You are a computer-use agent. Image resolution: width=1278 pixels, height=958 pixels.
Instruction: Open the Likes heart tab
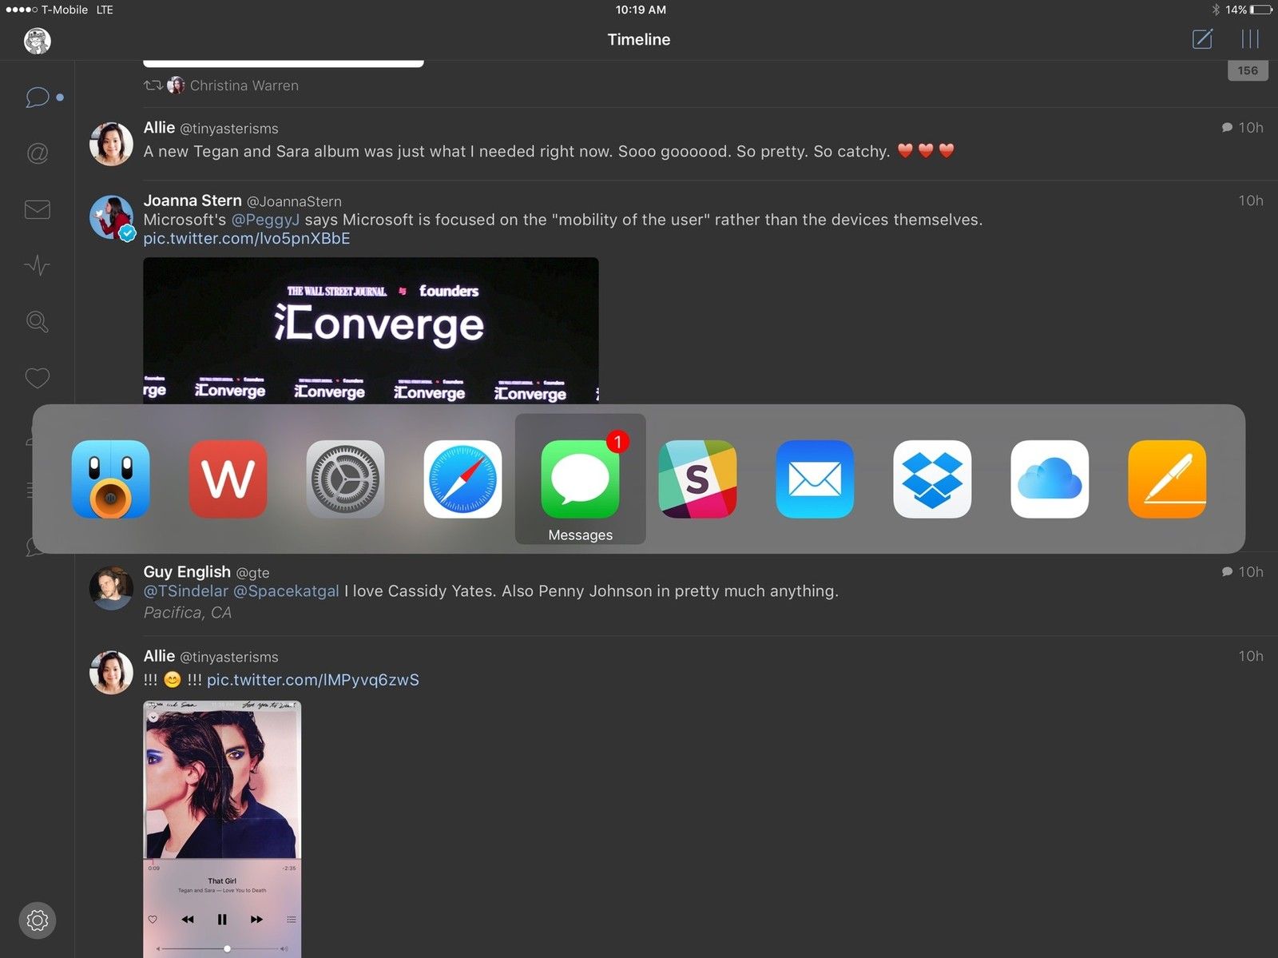[37, 377]
